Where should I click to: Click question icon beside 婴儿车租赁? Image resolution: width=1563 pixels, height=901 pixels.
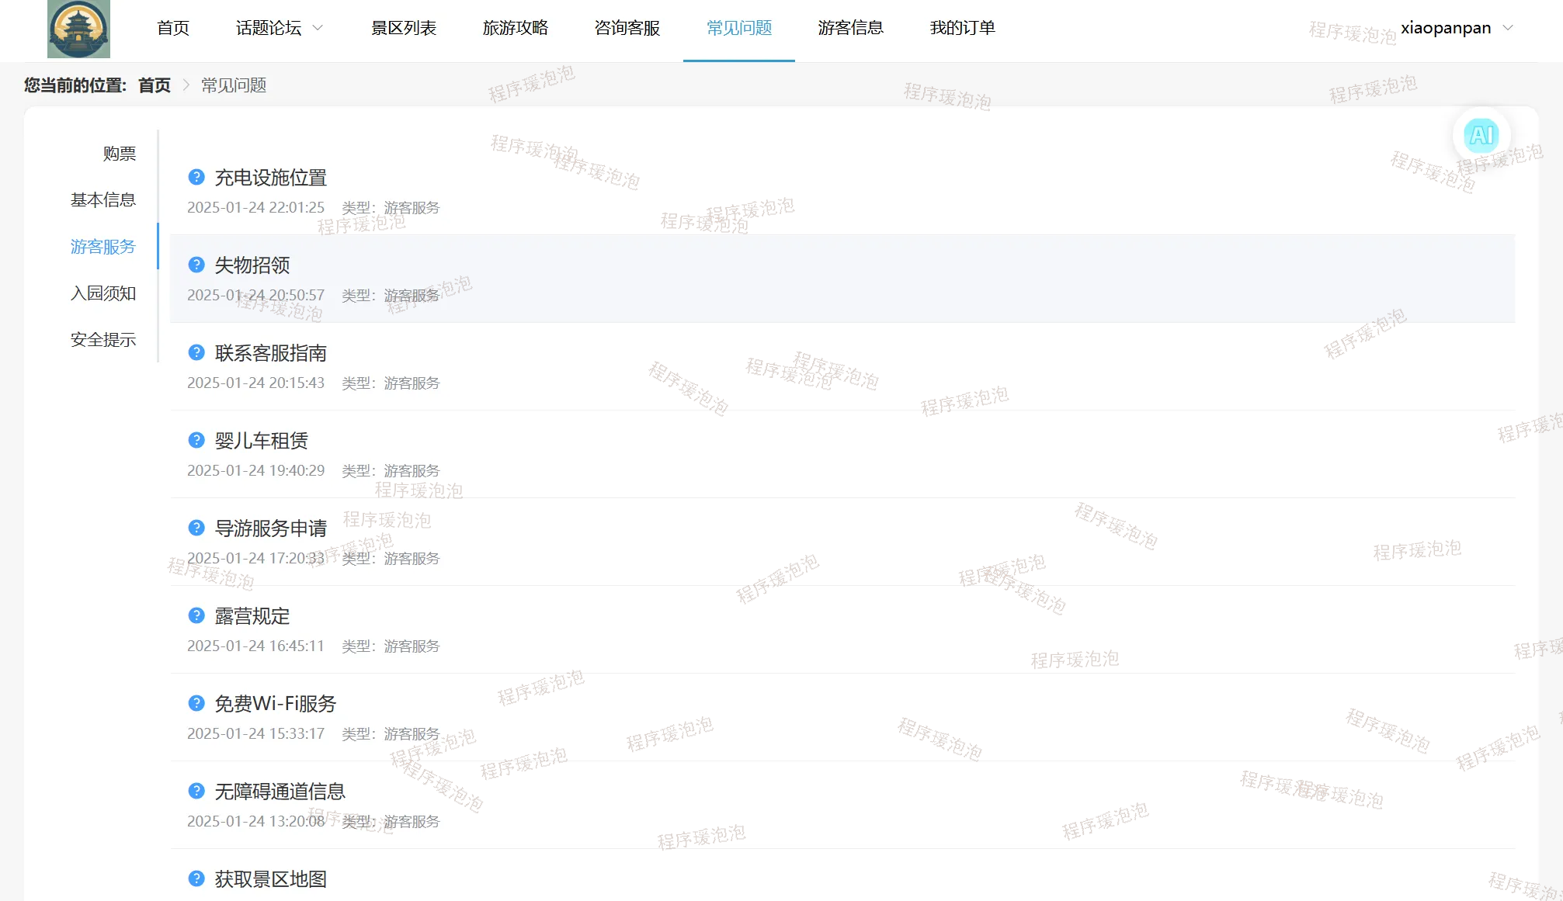196,440
